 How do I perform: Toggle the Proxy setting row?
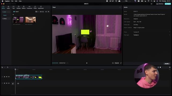pyautogui.click(x=147, y=32)
